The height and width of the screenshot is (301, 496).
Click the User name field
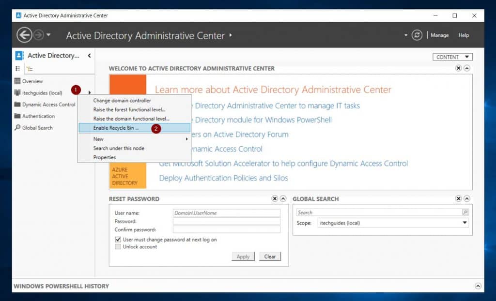pyautogui.click(x=227, y=213)
